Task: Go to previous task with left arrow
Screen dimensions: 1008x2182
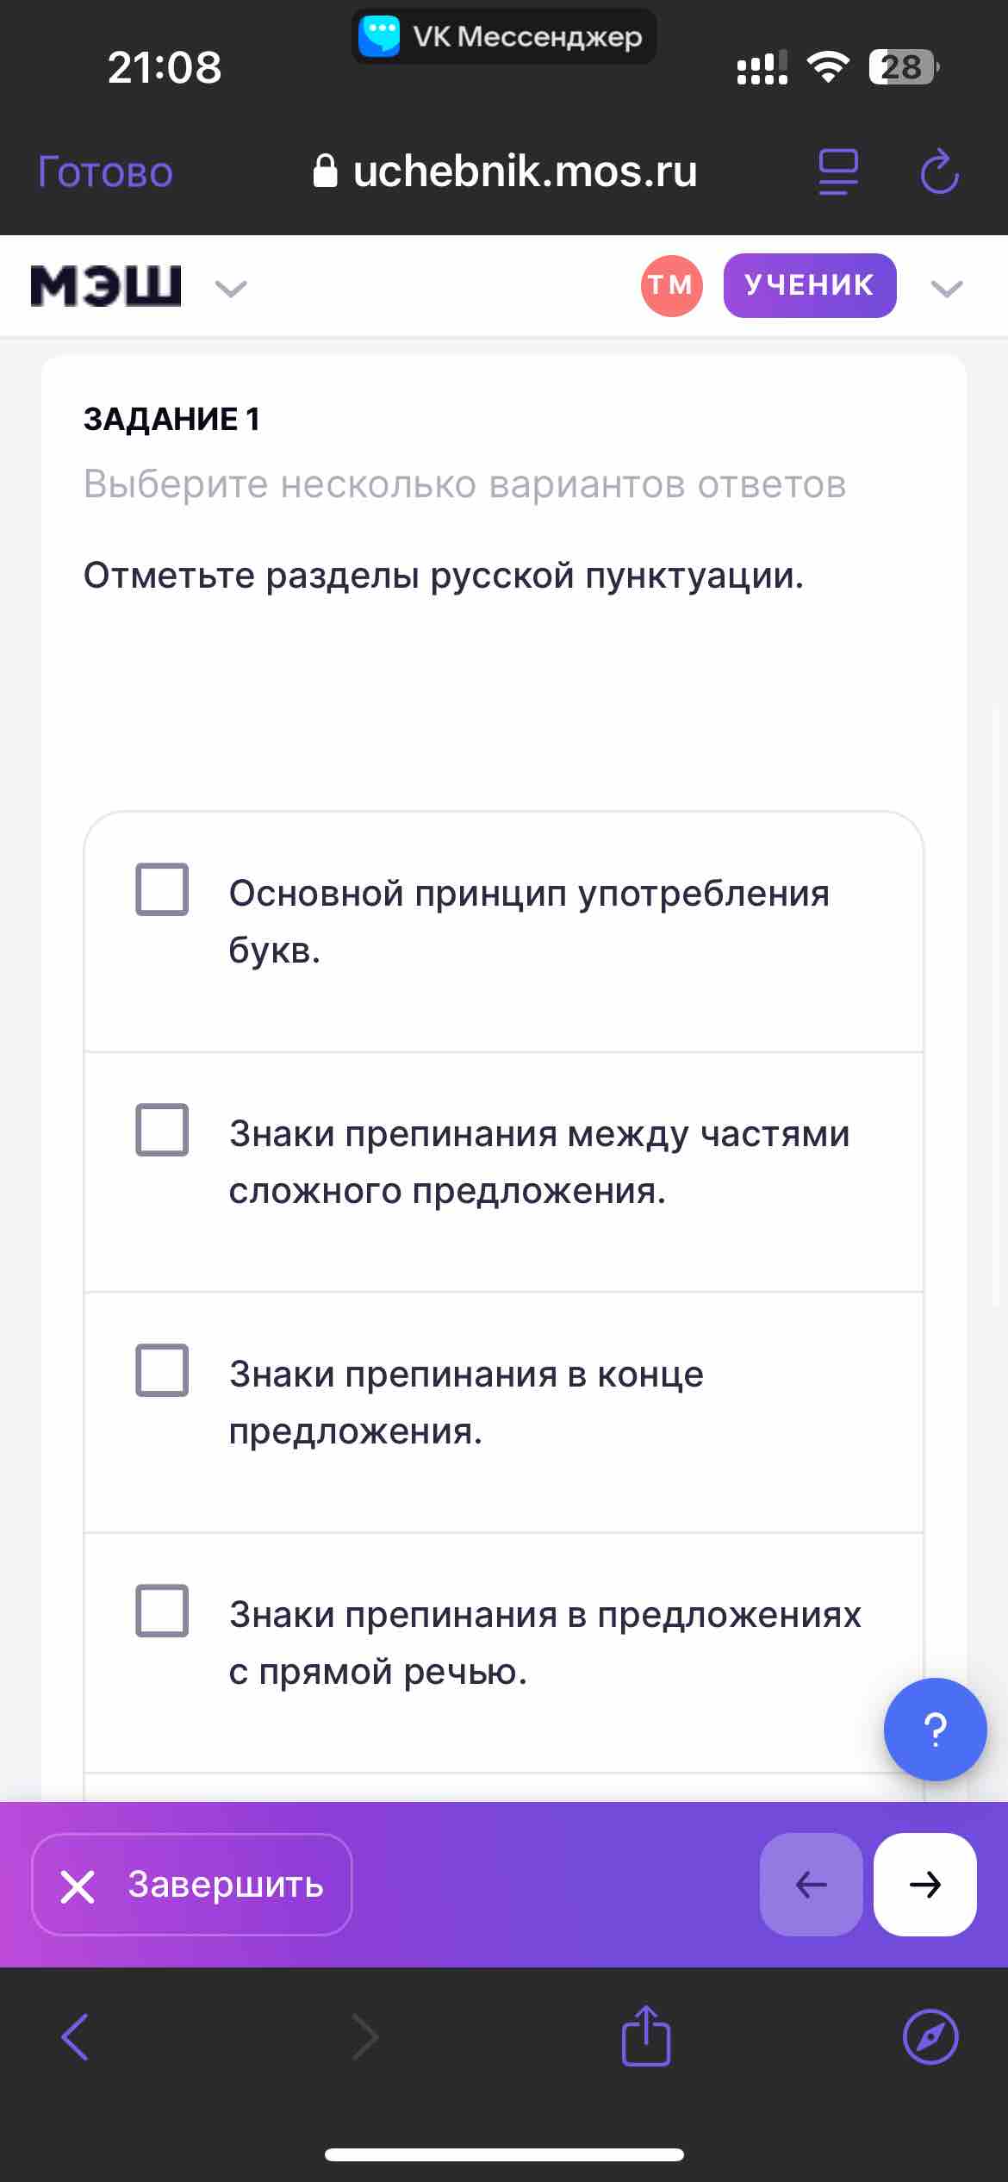Action: tap(811, 1884)
